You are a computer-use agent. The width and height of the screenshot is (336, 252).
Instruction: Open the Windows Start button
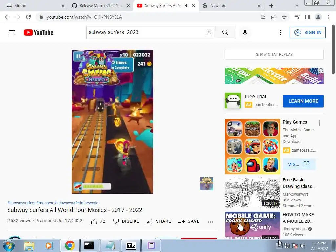pyautogui.click(x=9, y=245)
